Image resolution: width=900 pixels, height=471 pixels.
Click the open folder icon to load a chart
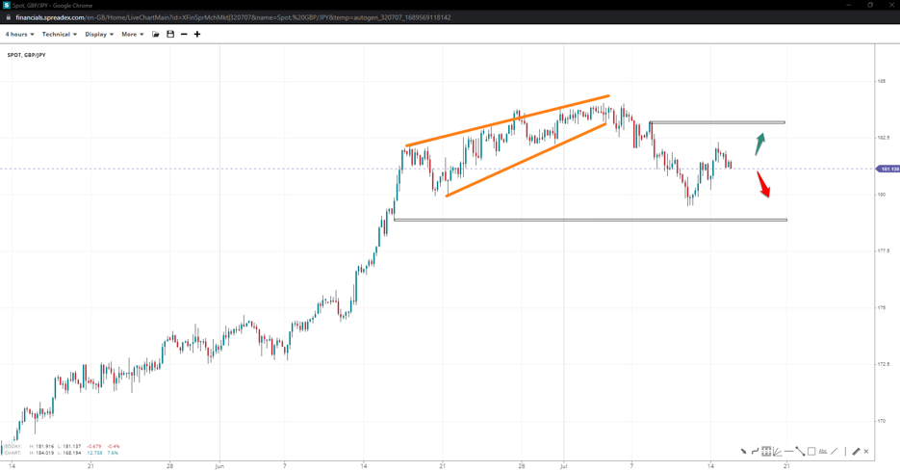pos(156,35)
